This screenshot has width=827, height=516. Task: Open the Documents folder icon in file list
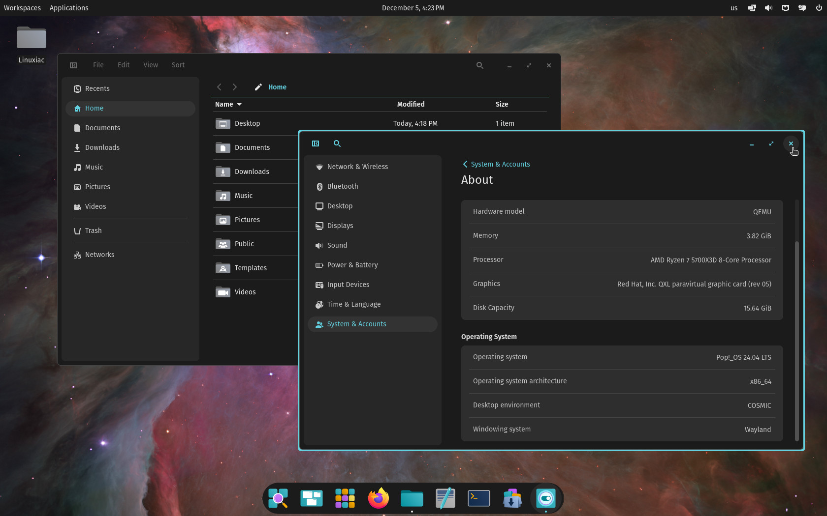coord(223,147)
